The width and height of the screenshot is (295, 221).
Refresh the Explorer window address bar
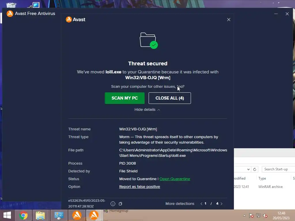(255, 169)
